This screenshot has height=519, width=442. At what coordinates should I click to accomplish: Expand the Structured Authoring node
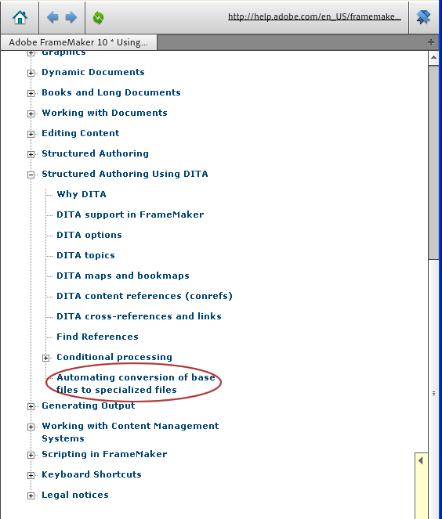tap(31, 154)
